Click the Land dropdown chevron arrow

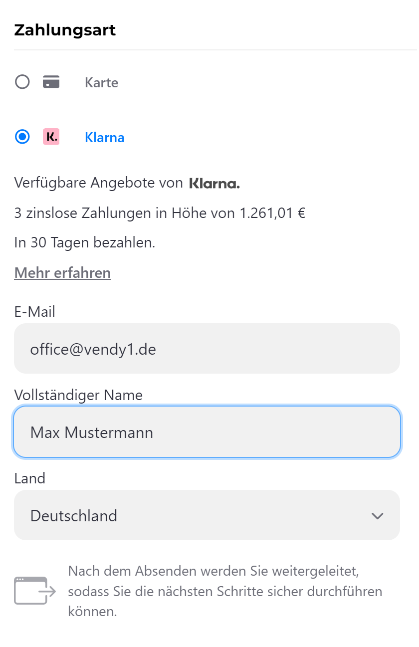click(378, 516)
